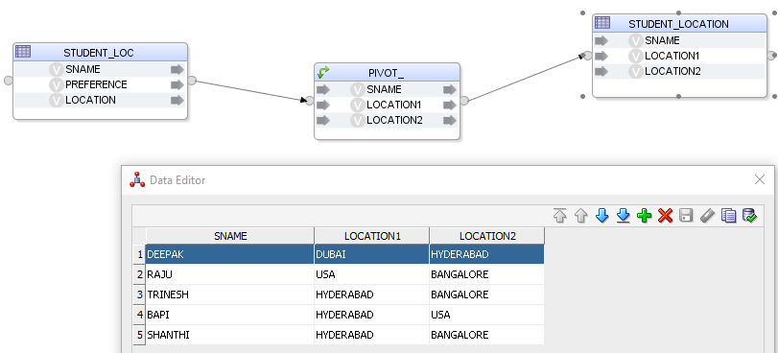Jump to last row with underlined blue arrow

click(x=624, y=216)
